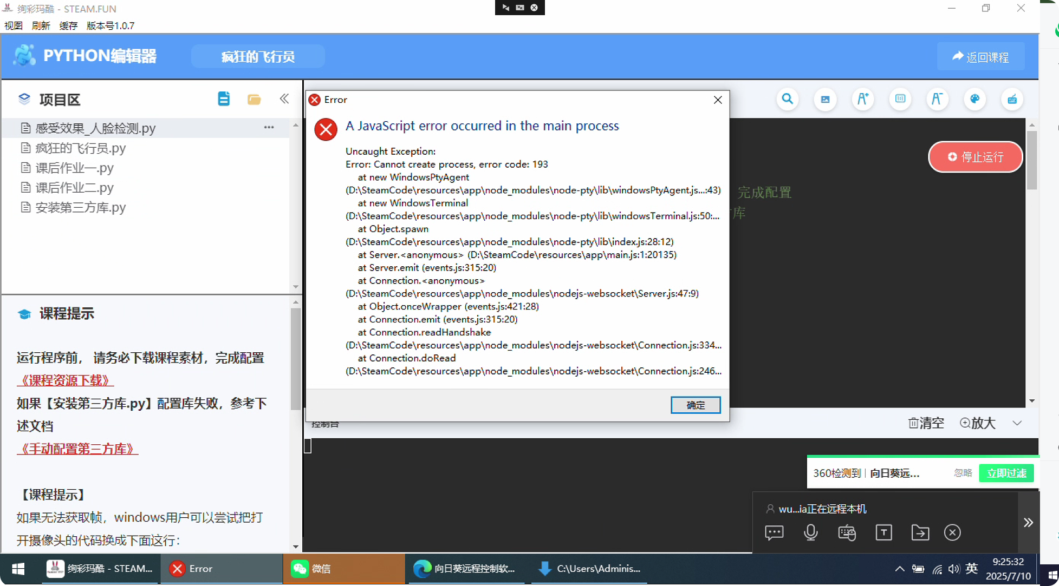Collapse the project panel with double chevron
1059x586 pixels.
coord(284,99)
